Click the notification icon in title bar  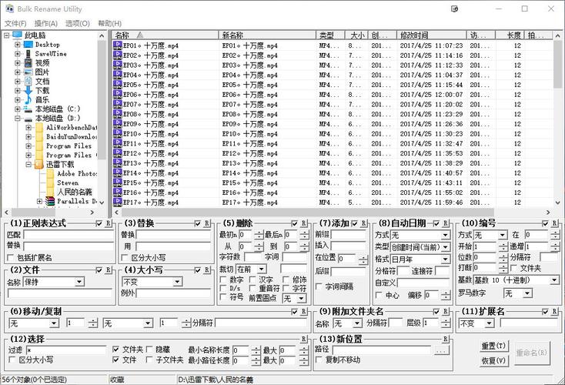point(454,8)
